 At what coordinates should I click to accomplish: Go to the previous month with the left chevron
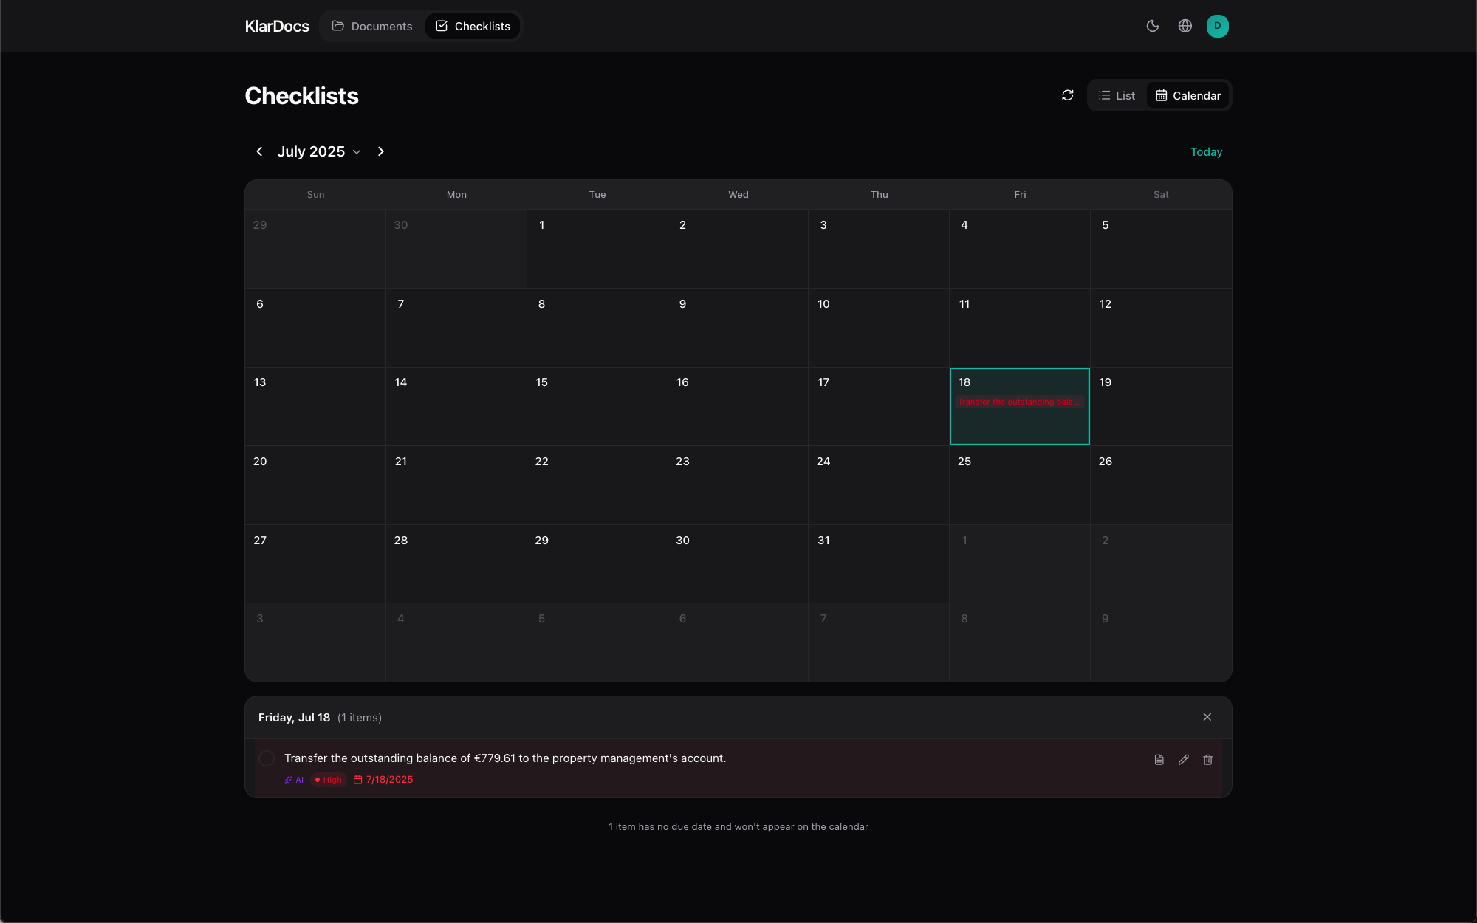(259, 151)
